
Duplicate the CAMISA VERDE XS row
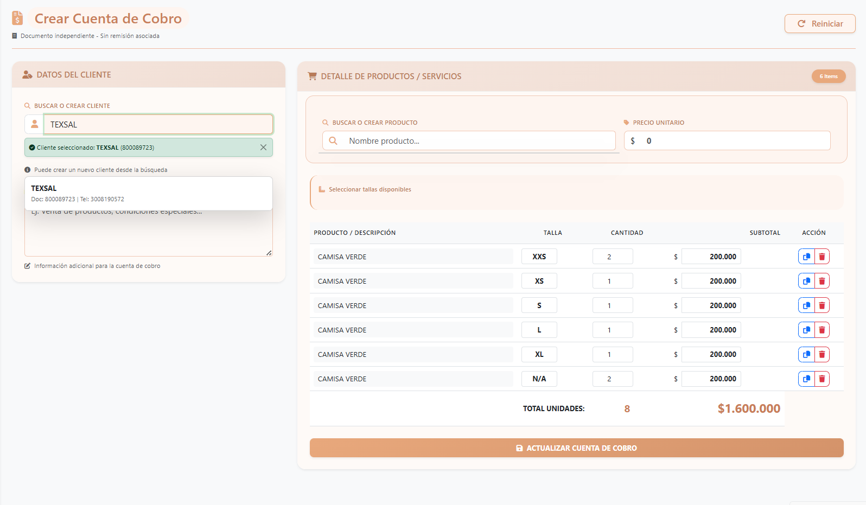coord(806,281)
